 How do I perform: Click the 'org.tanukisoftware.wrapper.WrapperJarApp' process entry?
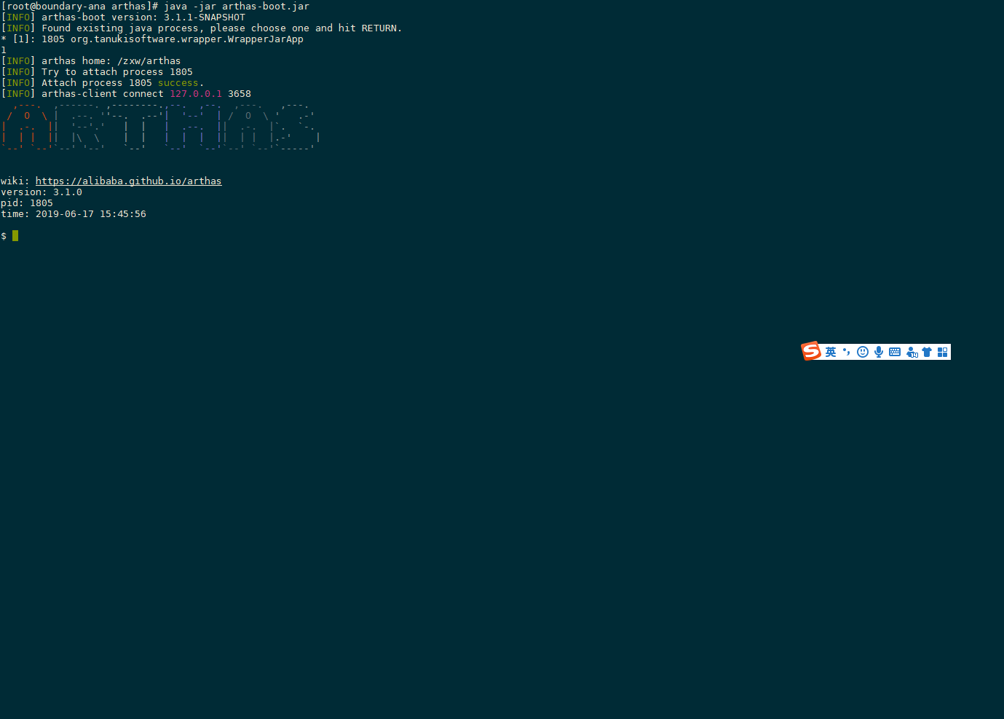(x=187, y=39)
